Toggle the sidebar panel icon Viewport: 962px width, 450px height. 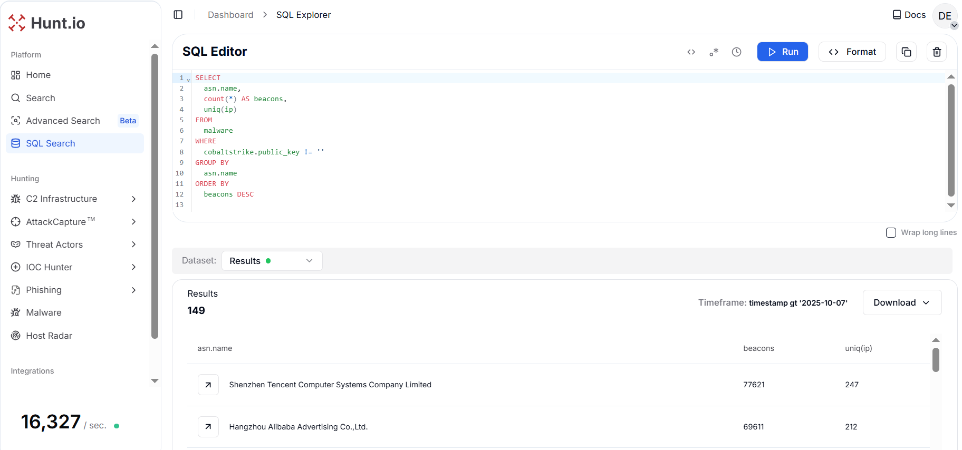178,15
